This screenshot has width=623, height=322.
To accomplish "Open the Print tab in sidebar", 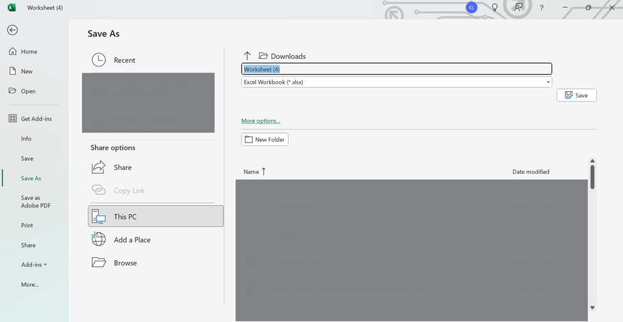I will point(27,226).
